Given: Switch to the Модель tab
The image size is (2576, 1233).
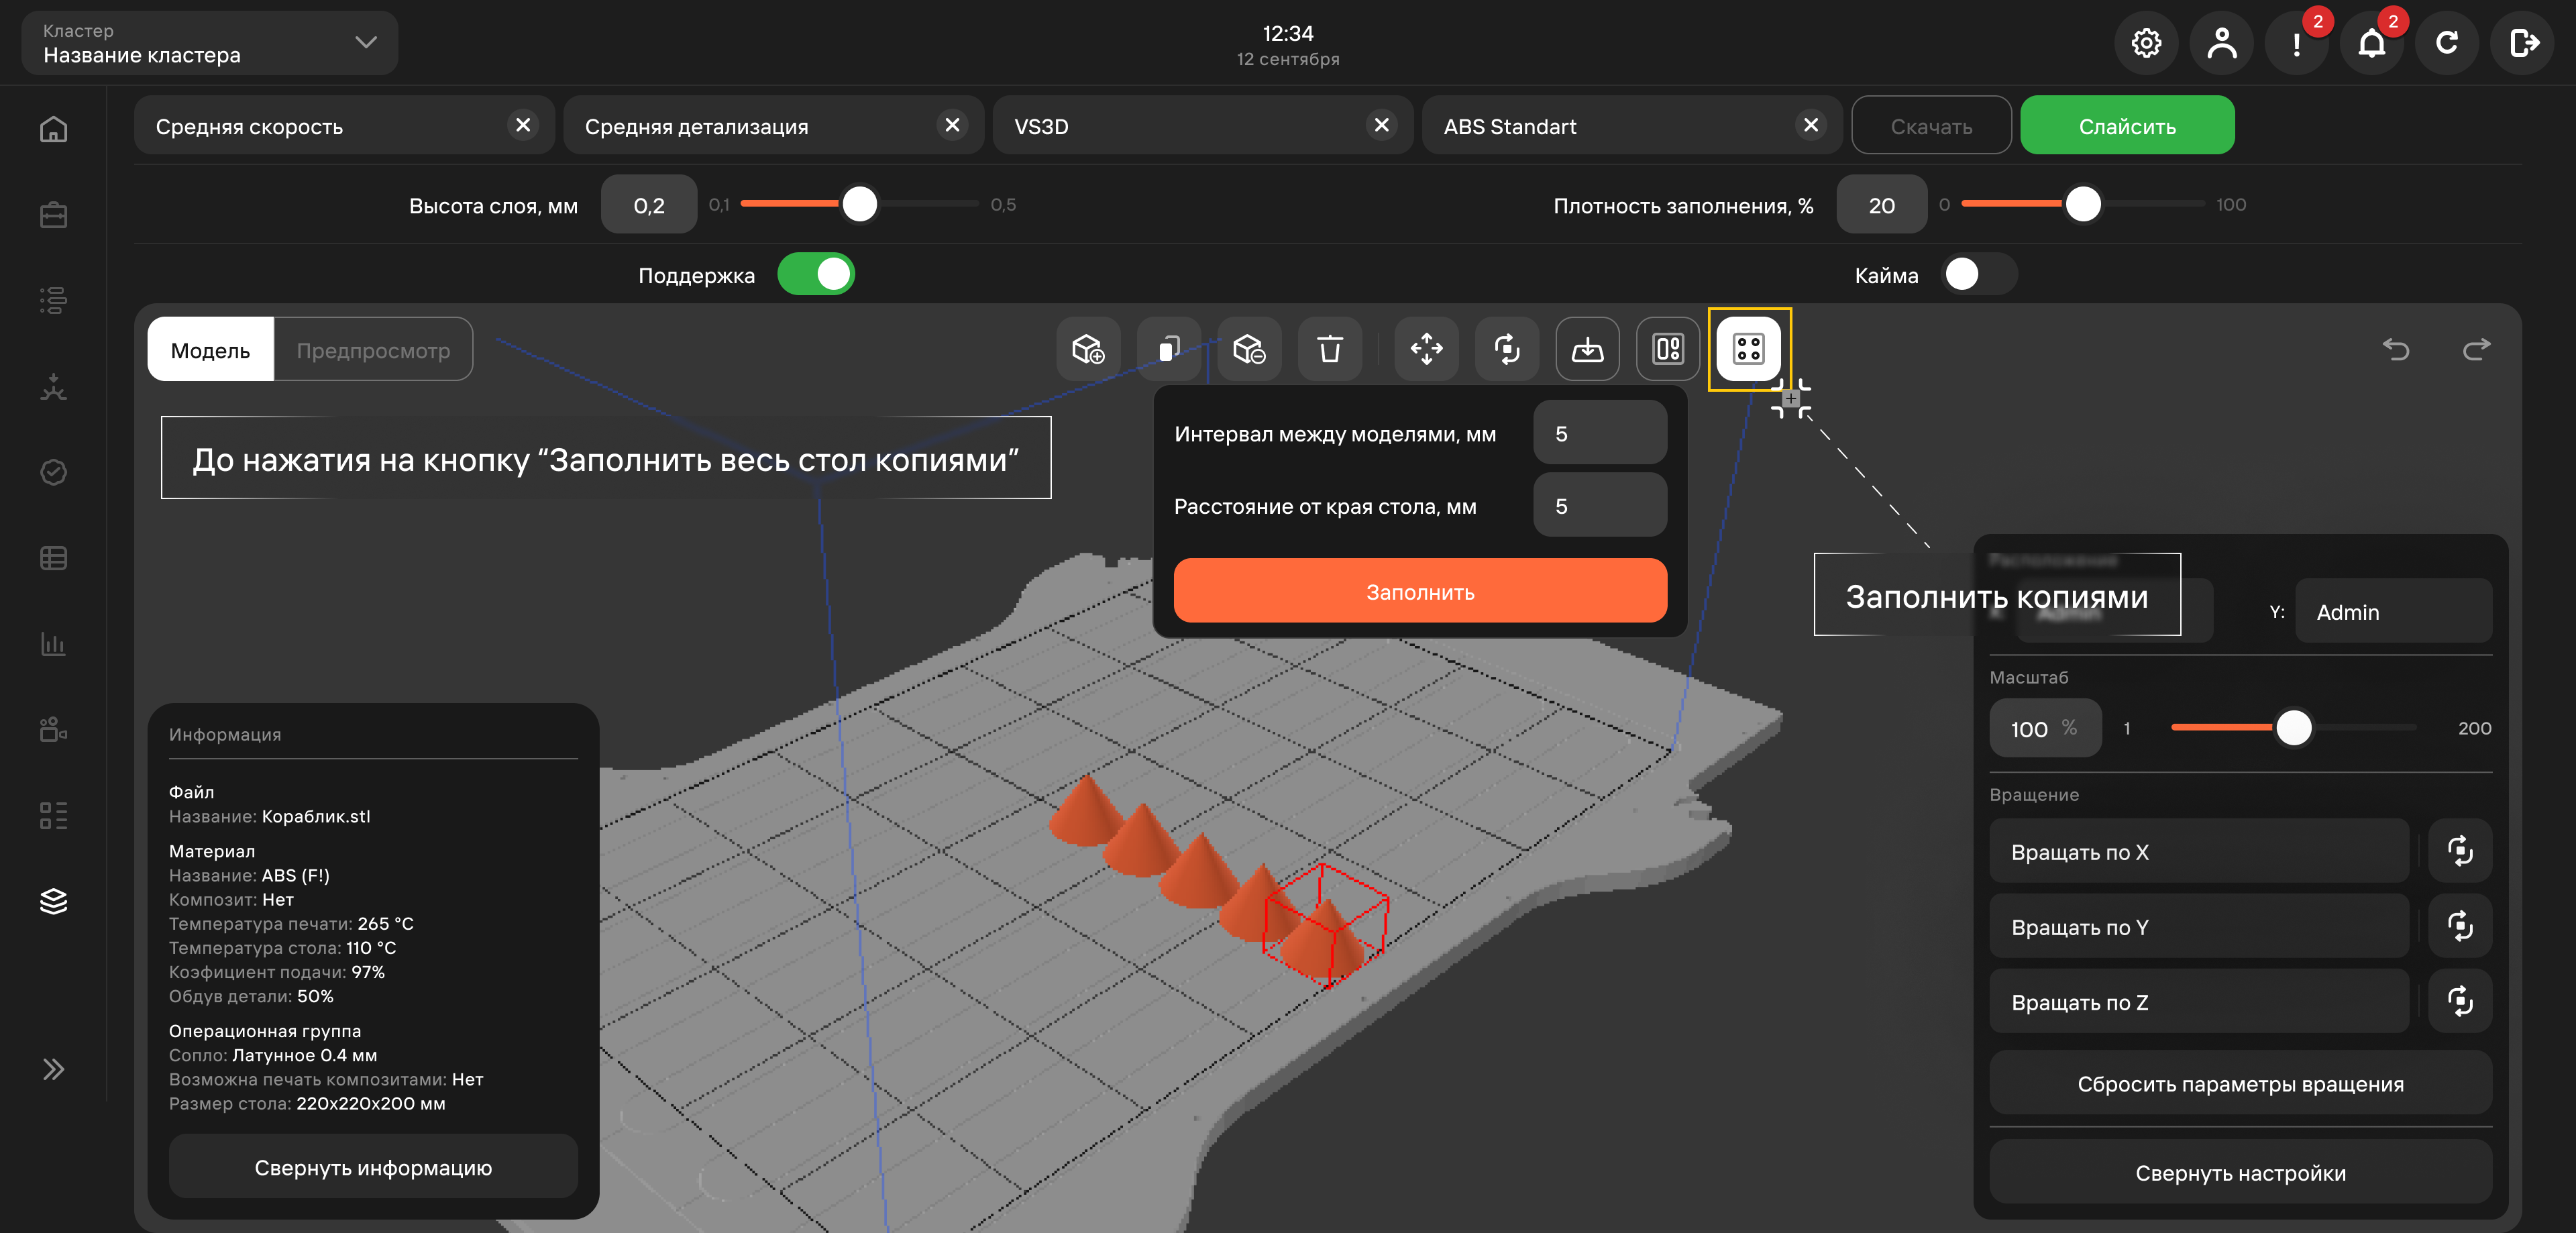Looking at the screenshot, I should pos(210,349).
